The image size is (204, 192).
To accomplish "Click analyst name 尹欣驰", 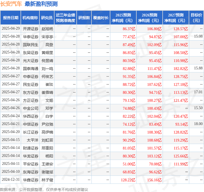I will click(47, 124).
